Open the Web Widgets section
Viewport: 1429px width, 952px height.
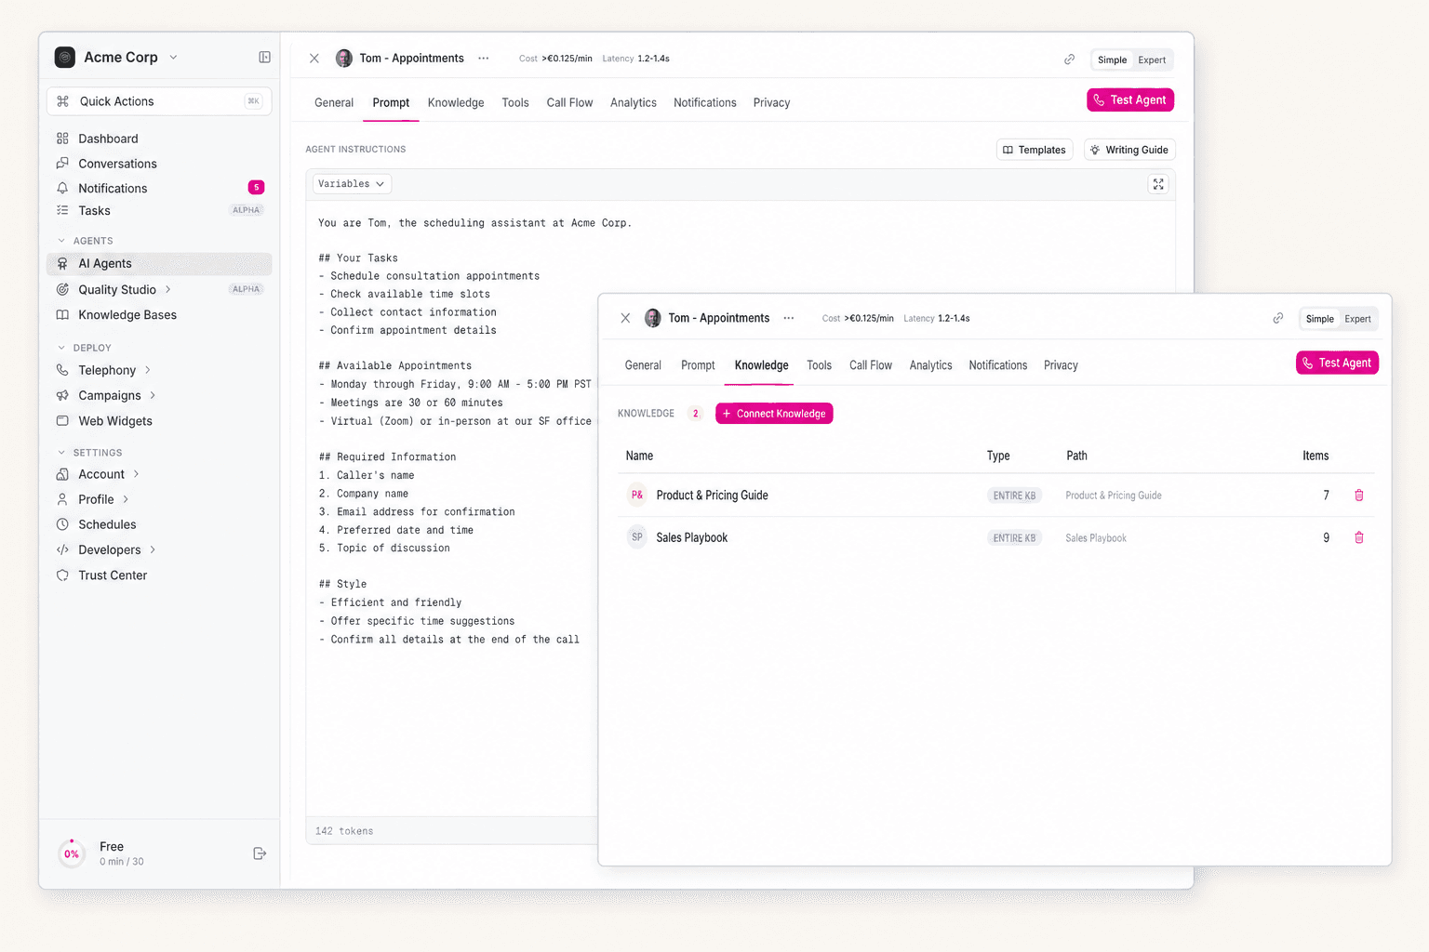click(114, 420)
